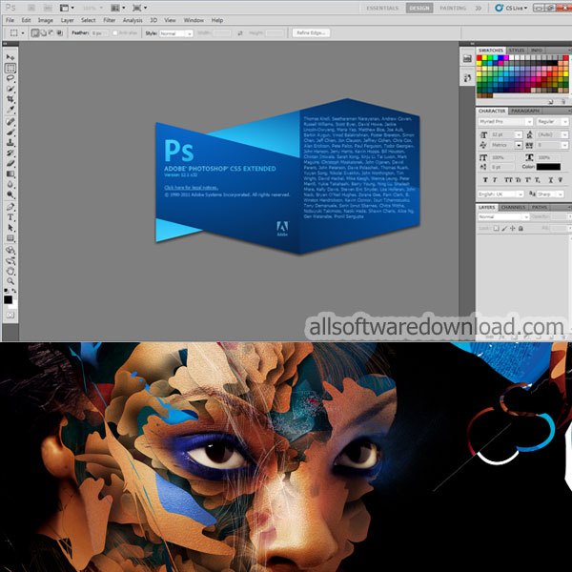Select the Lasso tool
The width and height of the screenshot is (572, 572).
pos(10,78)
